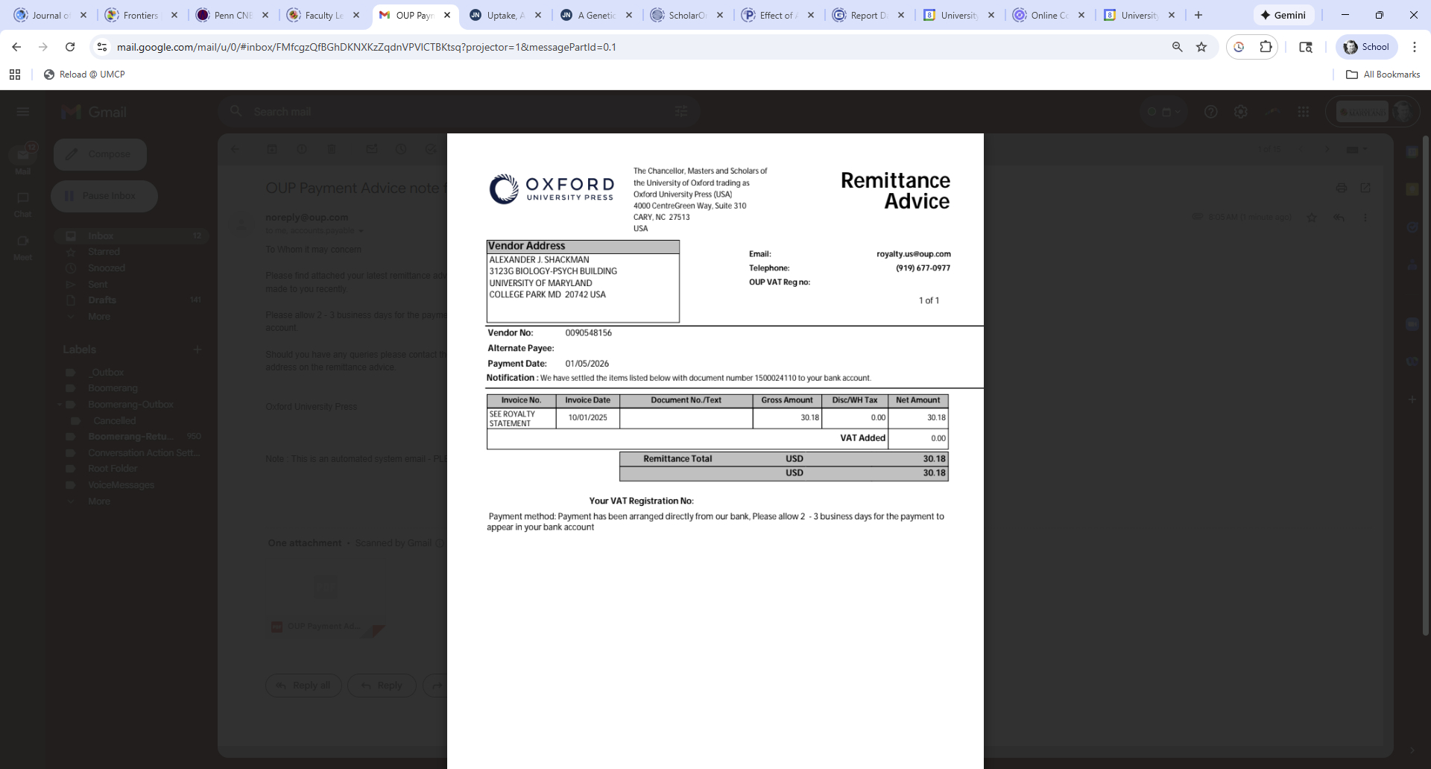1431x769 pixels.
Task: Click the Gmail support question mark icon
Action: (x=1210, y=112)
